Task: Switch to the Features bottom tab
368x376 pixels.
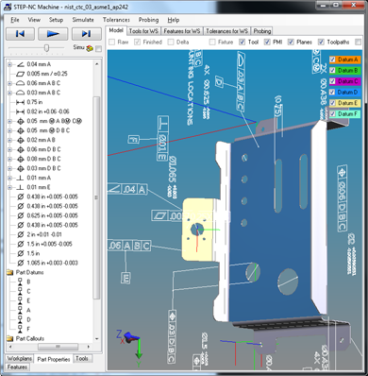Action: click(x=17, y=367)
